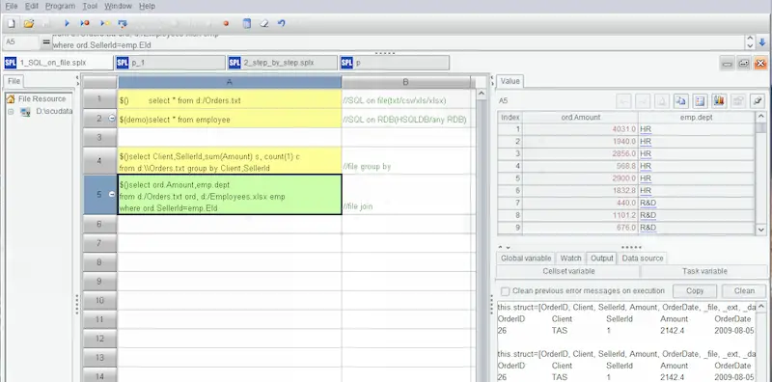Open the Data source tab
Image resolution: width=772 pixels, height=382 pixels.
(x=643, y=259)
